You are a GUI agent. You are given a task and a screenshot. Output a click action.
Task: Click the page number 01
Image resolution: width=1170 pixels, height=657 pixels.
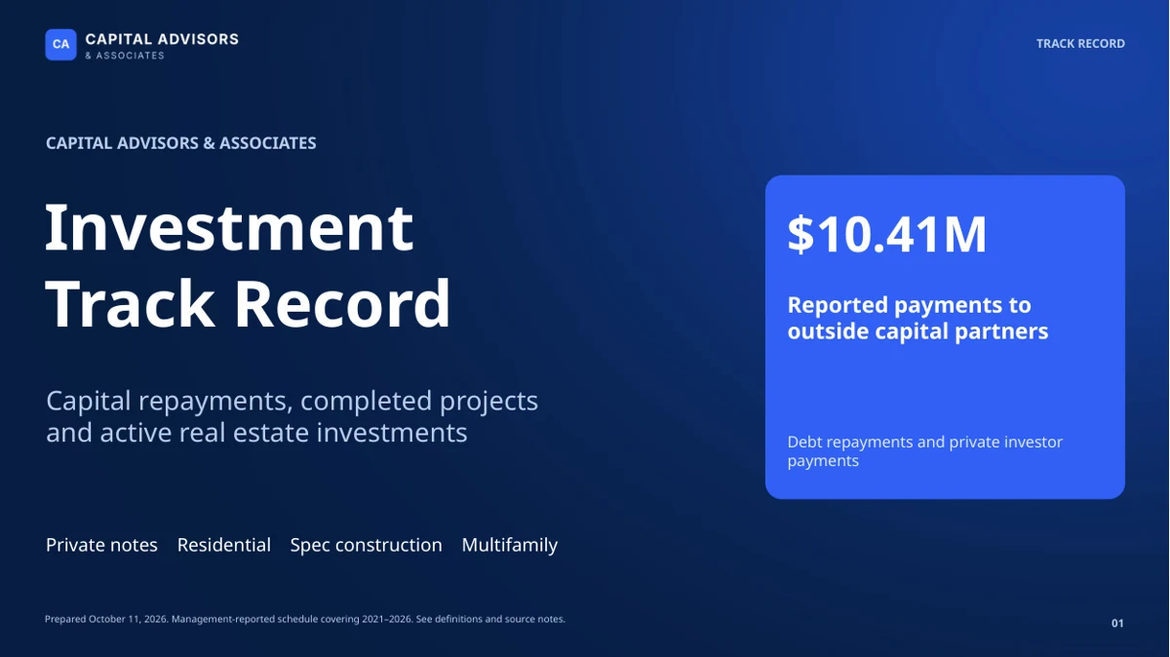(1117, 623)
